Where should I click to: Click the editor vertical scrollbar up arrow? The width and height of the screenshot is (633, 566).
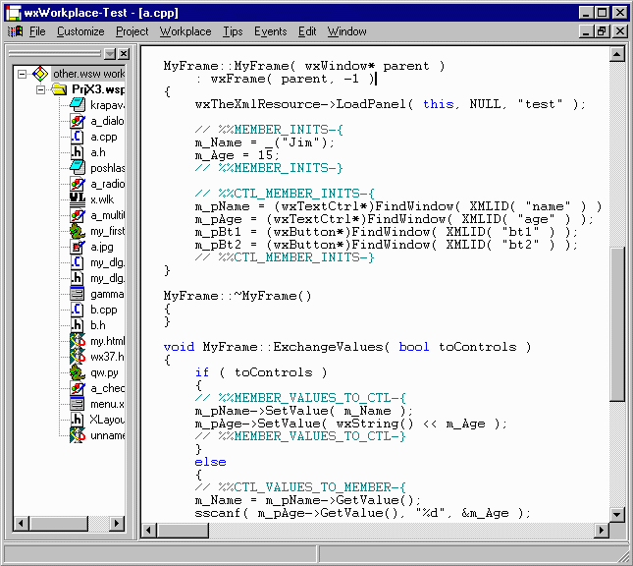click(x=617, y=54)
